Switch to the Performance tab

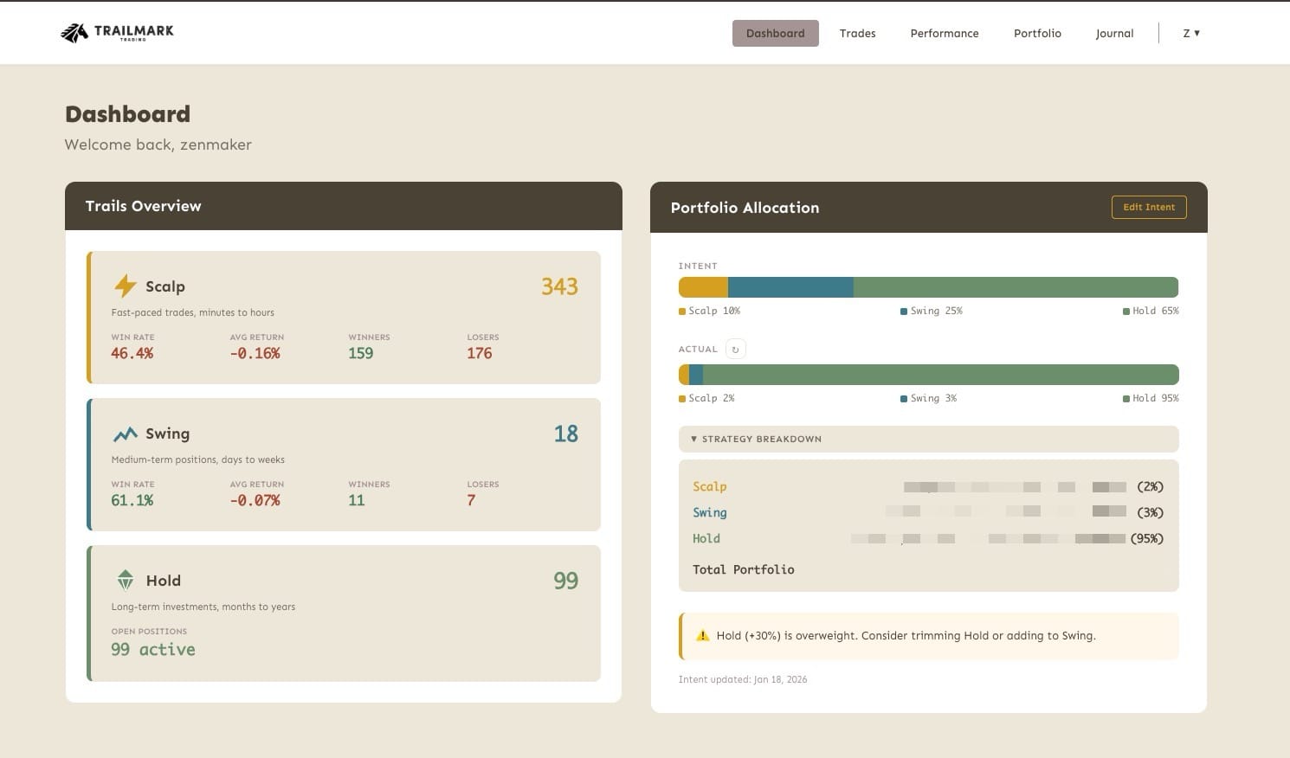(x=944, y=33)
